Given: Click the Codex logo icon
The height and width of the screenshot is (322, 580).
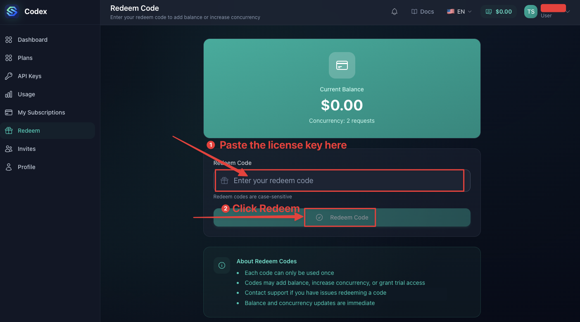Looking at the screenshot, I should tap(12, 12).
